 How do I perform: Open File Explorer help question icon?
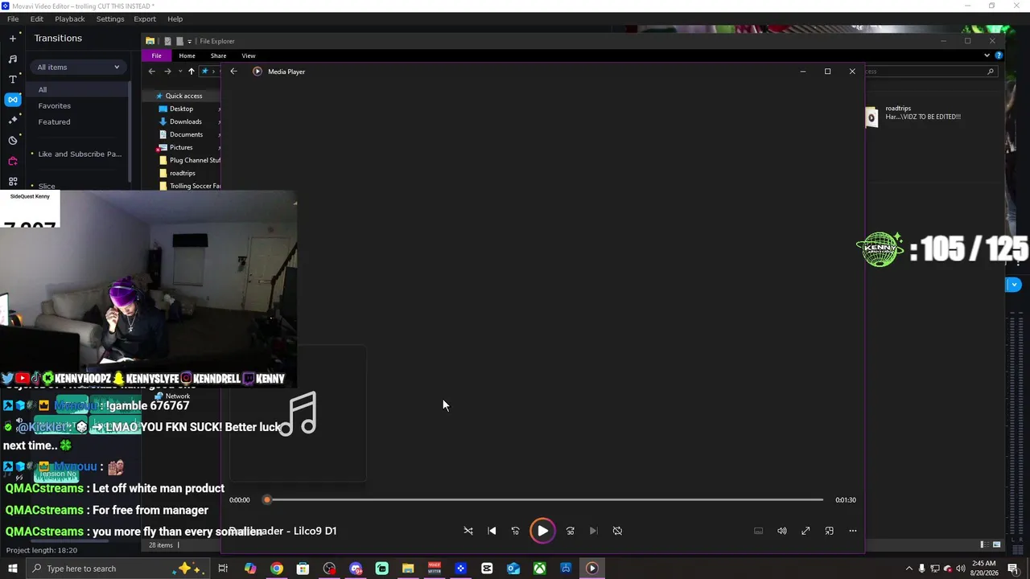(x=999, y=55)
